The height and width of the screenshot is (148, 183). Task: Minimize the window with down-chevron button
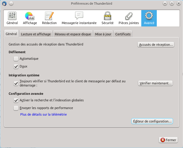165,4
